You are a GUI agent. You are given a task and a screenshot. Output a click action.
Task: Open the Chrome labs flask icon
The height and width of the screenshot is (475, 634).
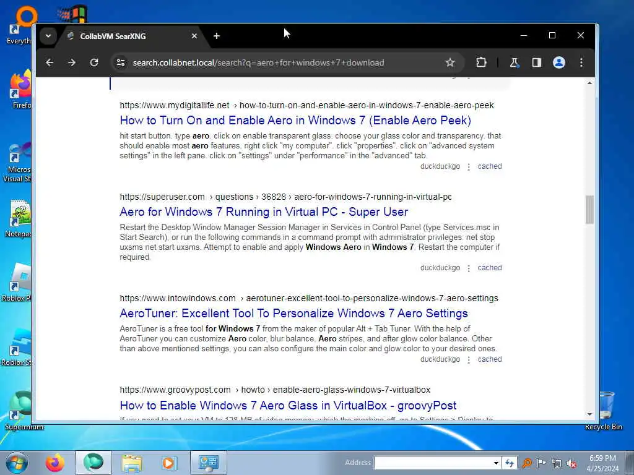pos(515,62)
